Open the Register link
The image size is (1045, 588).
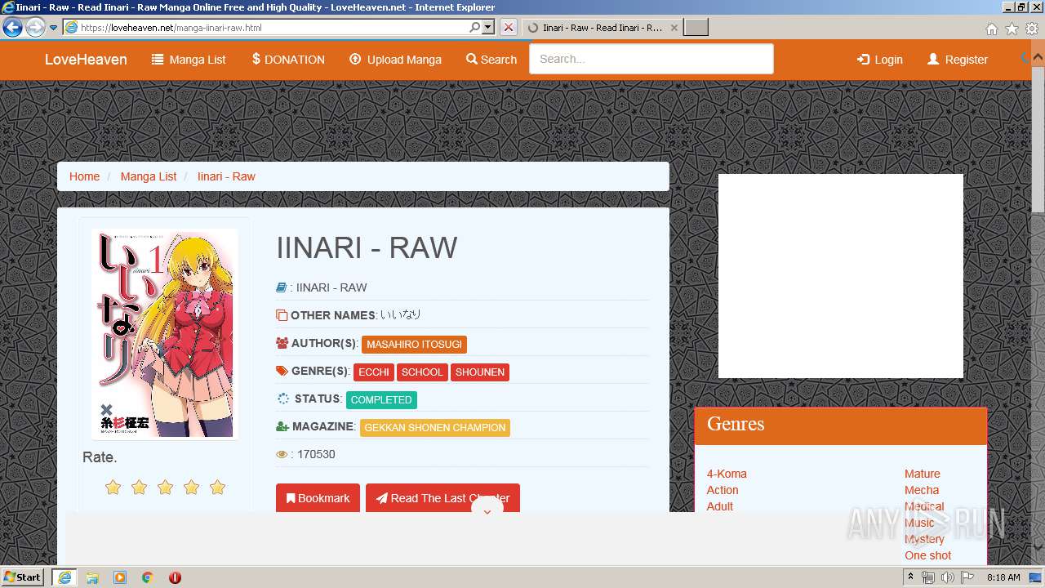pyautogui.click(x=958, y=60)
